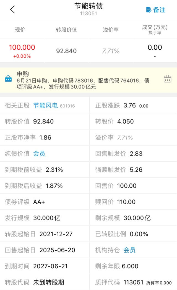Viewport: 177px width, 290px height.
Task: Tap the 申购 announcement banner text
Action: [x=83, y=80]
